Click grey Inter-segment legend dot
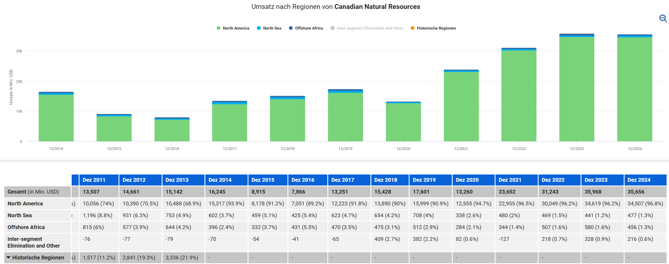This screenshot has height=264, width=669. (332, 28)
